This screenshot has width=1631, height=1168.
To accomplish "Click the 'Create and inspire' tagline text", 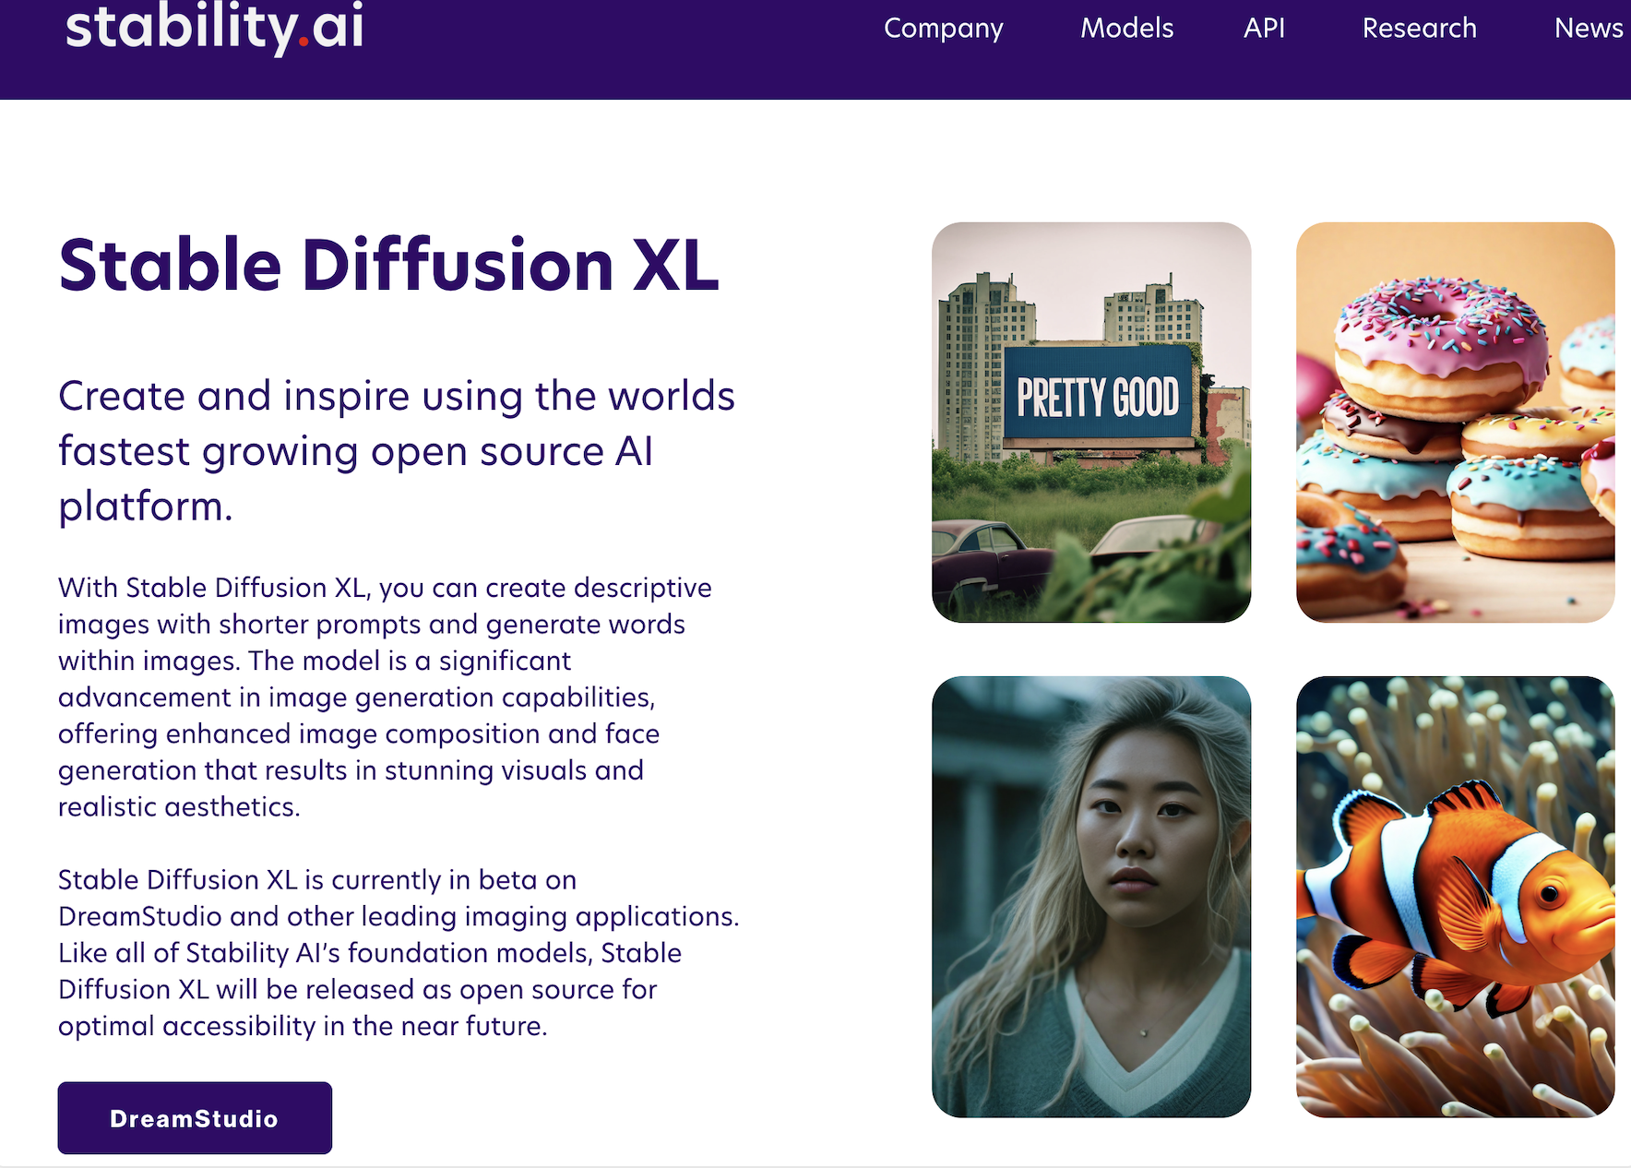I will [396, 397].
